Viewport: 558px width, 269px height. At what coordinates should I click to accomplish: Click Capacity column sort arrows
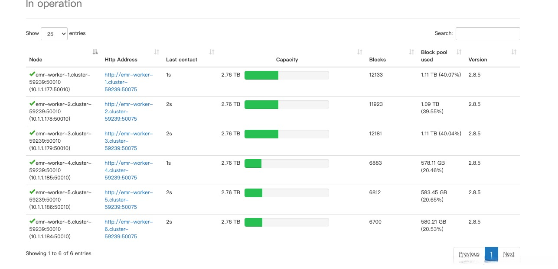(x=360, y=52)
